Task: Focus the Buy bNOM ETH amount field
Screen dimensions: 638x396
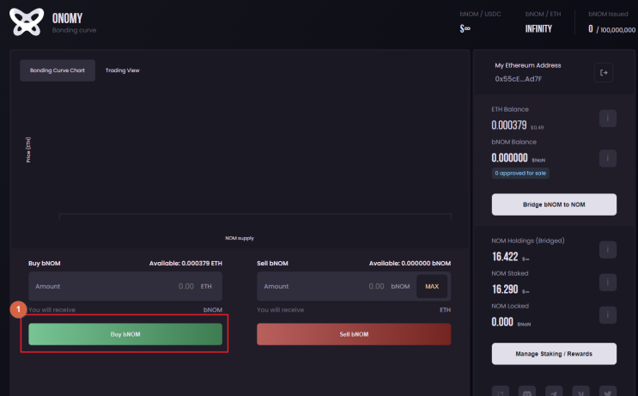Action: tap(112, 286)
